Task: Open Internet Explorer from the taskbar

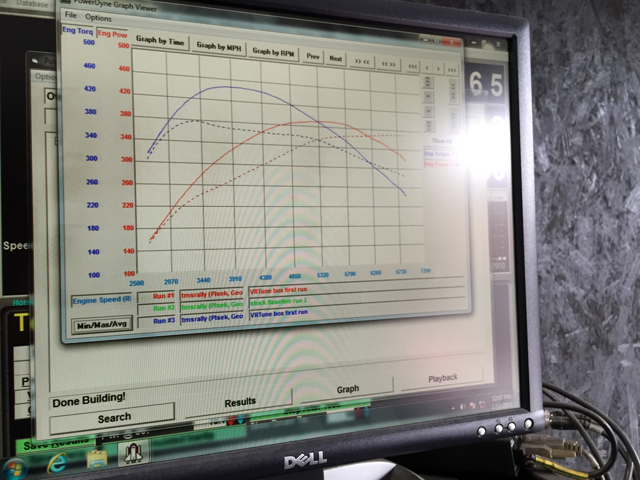Action: point(57,461)
